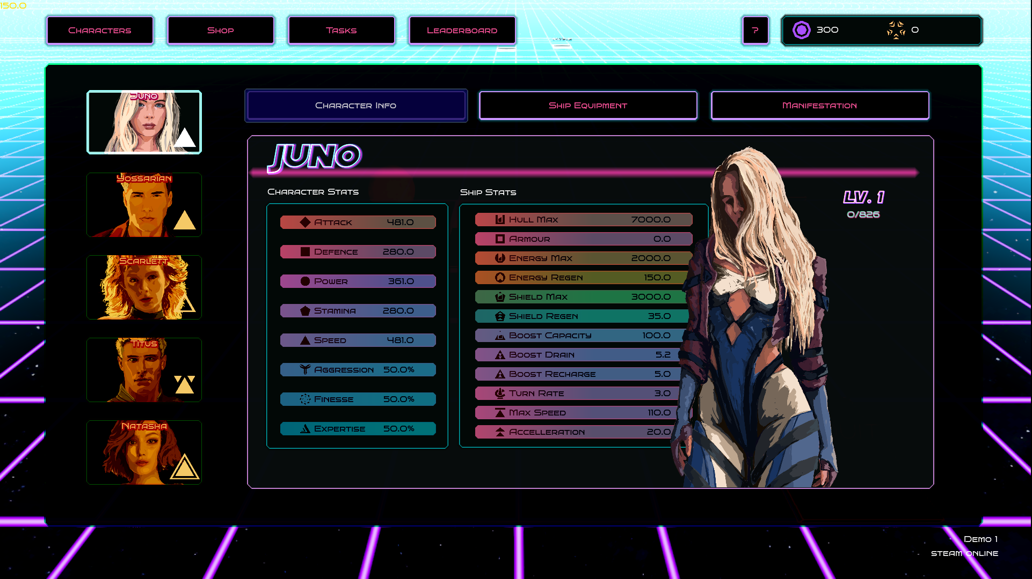The image size is (1032, 579).
Task: Click the purple coin currency icon
Action: [801, 30]
